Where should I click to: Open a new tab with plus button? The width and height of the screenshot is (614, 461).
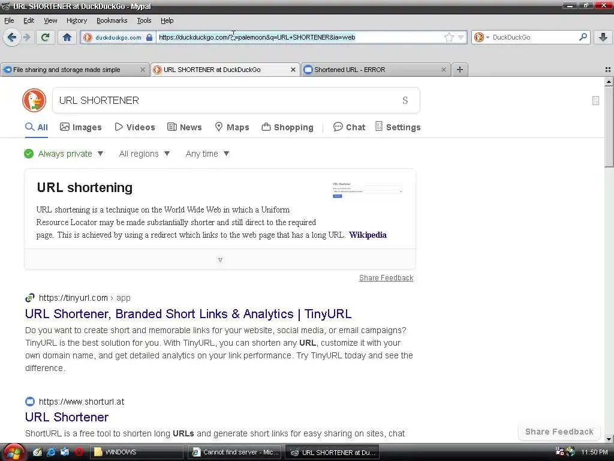click(x=460, y=70)
